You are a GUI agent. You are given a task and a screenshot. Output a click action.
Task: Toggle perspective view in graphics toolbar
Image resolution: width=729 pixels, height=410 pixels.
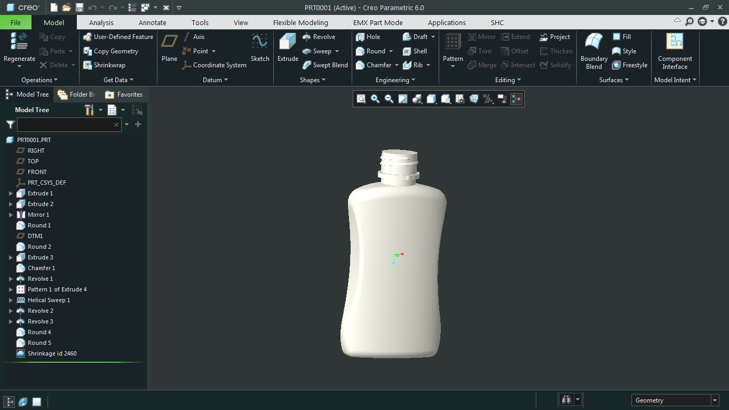[473, 99]
